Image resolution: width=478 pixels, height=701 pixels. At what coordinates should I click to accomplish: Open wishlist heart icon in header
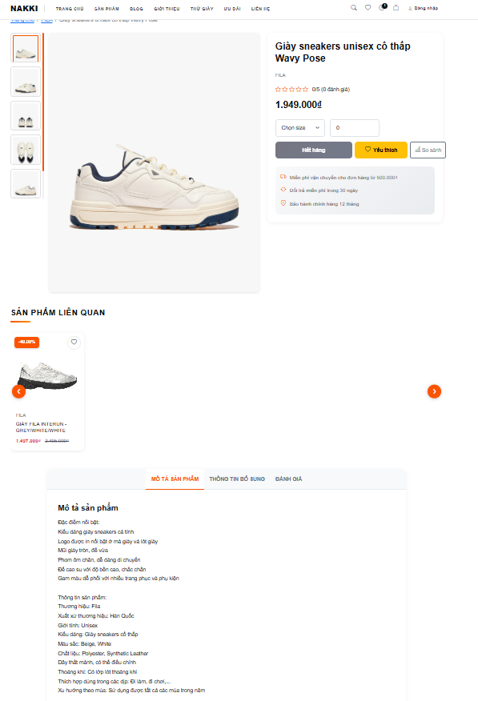click(x=368, y=7)
